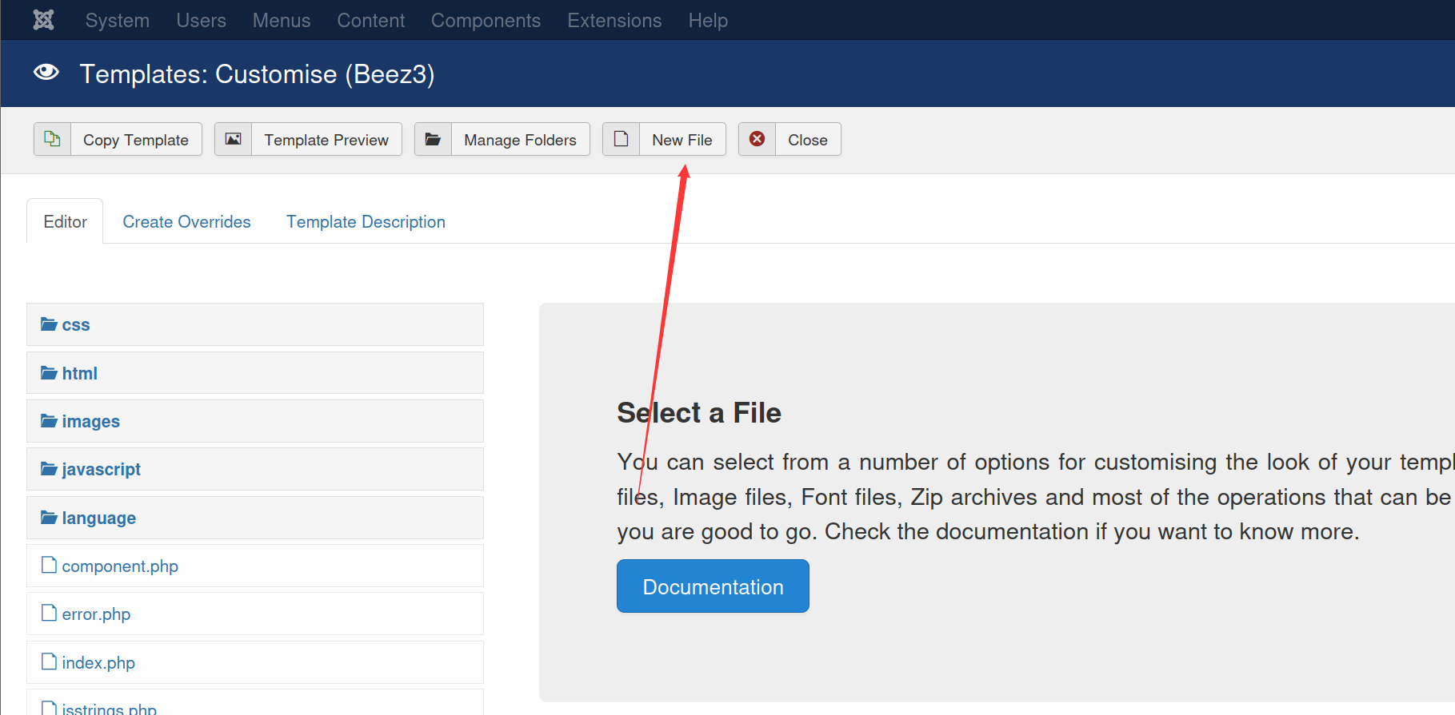Viewport: 1455px width, 715px height.
Task: Expand the css folder
Action: click(x=75, y=325)
